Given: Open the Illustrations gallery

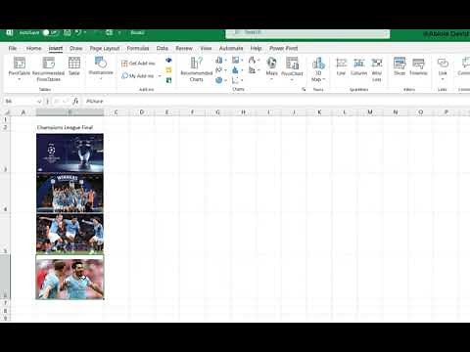Looking at the screenshot, I should click(101, 67).
